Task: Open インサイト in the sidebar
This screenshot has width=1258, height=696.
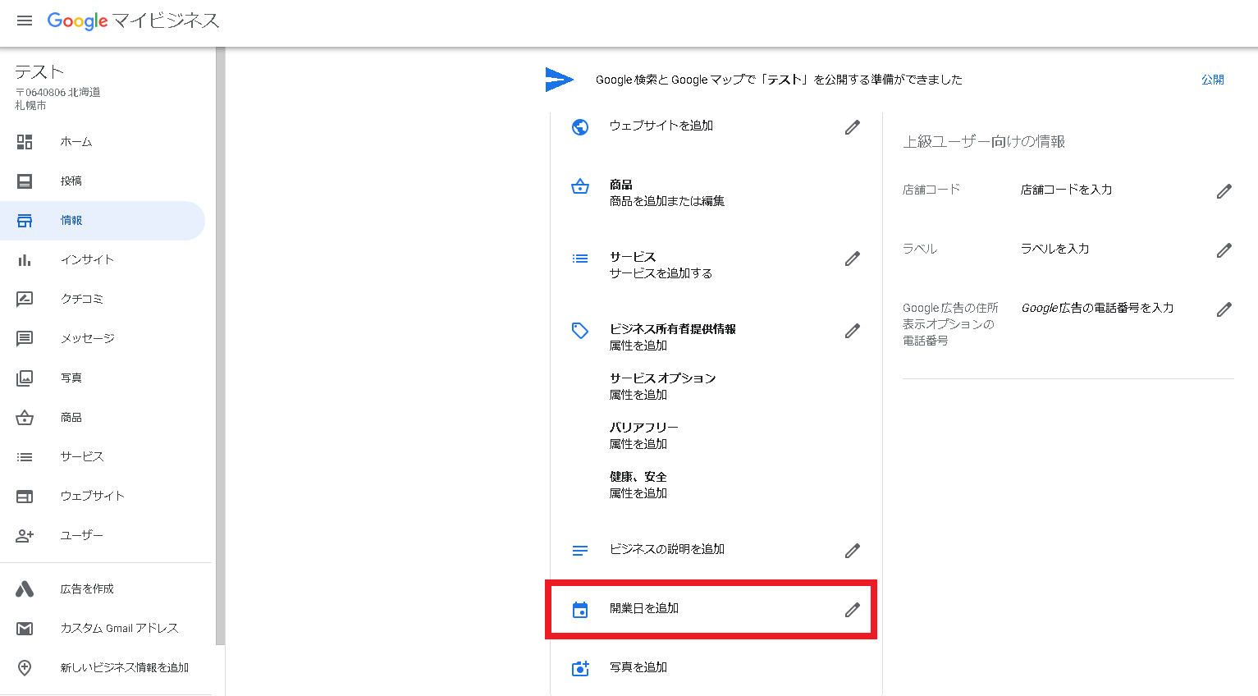Action: [x=103, y=260]
